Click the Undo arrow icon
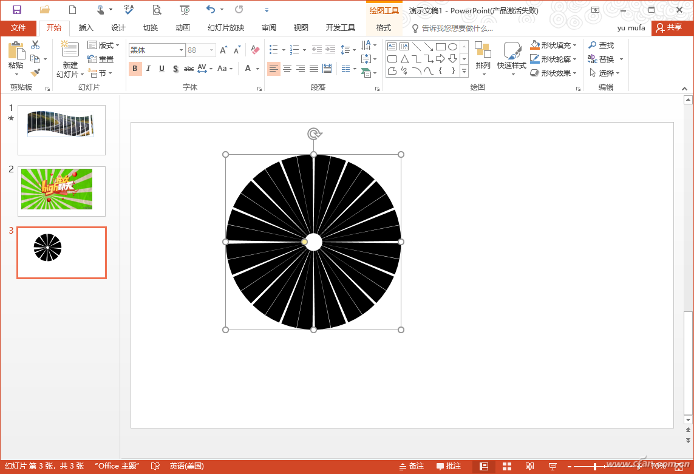 (x=210, y=10)
